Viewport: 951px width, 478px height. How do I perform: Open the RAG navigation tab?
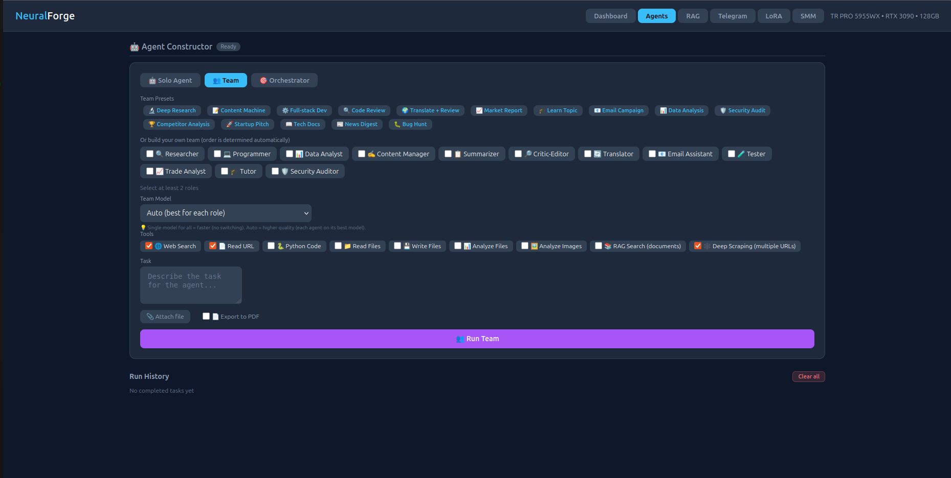click(x=693, y=16)
